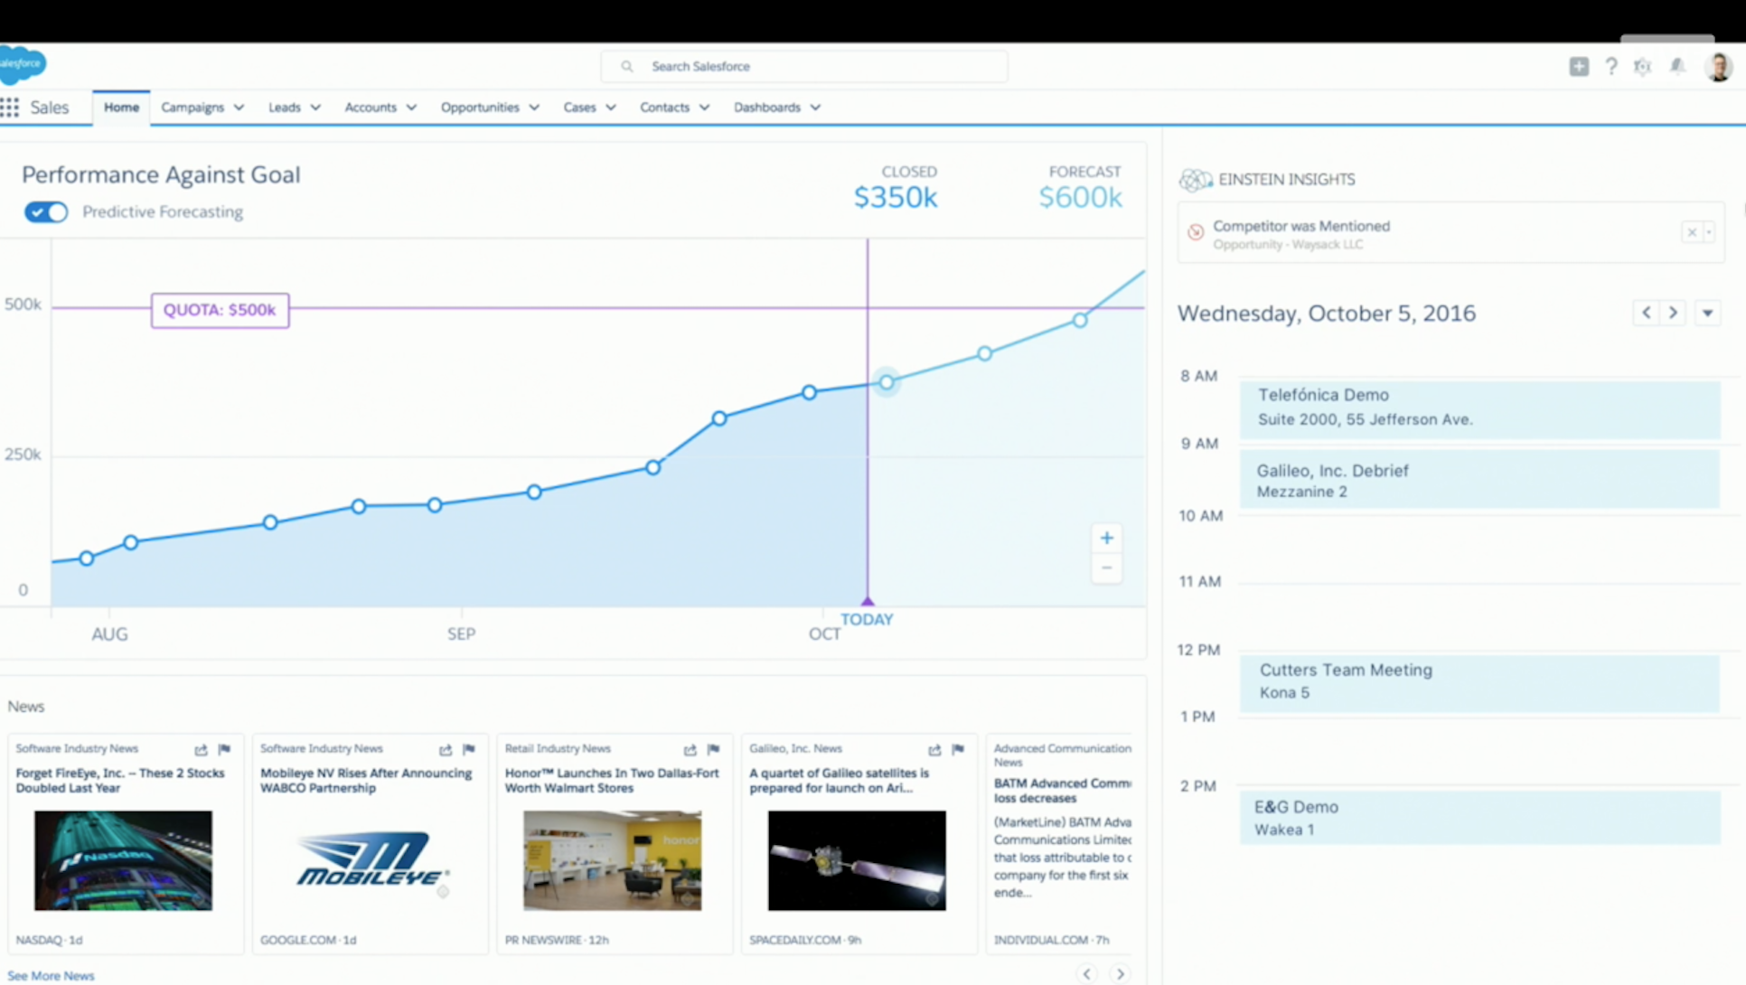Viewport: 1746px width, 985px height.
Task: Click the TODAY marker on the chart
Action: pyautogui.click(x=867, y=619)
